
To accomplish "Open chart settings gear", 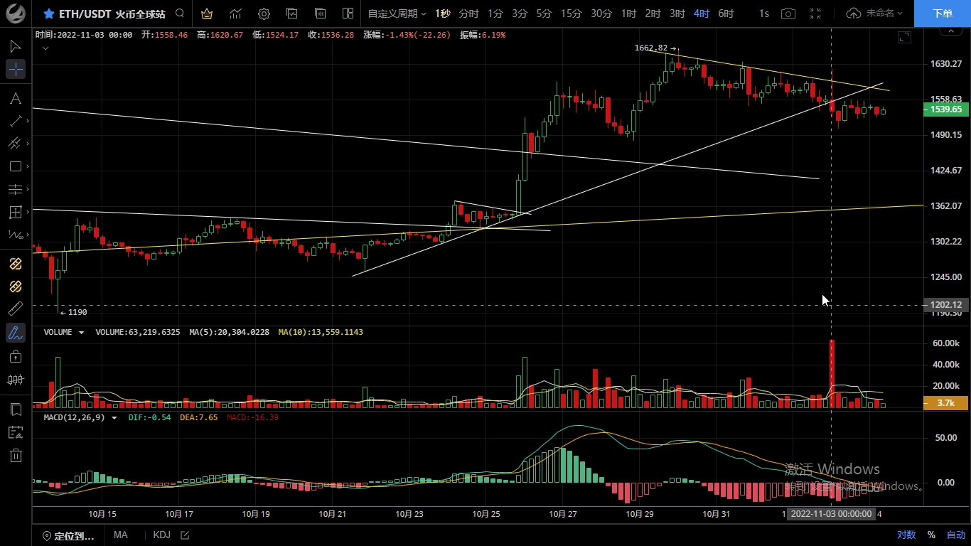I will click(x=264, y=14).
